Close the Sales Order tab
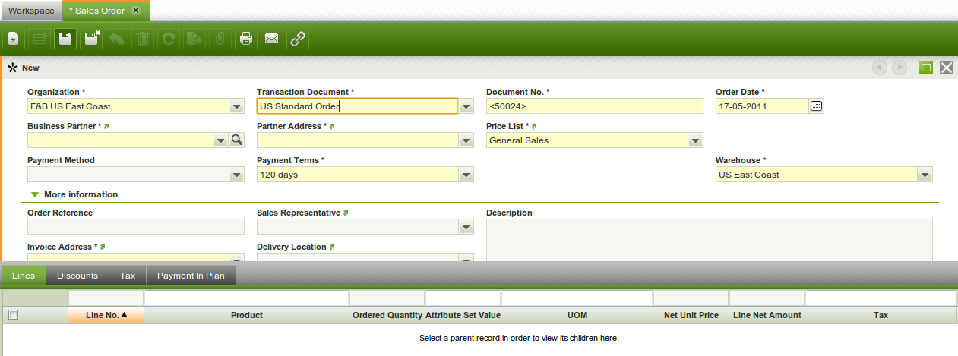The width and height of the screenshot is (958, 356). [x=136, y=11]
